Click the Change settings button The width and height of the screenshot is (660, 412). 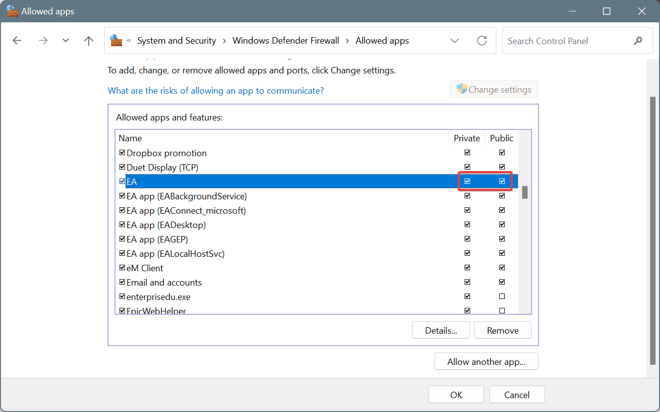pyautogui.click(x=494, y=89)
